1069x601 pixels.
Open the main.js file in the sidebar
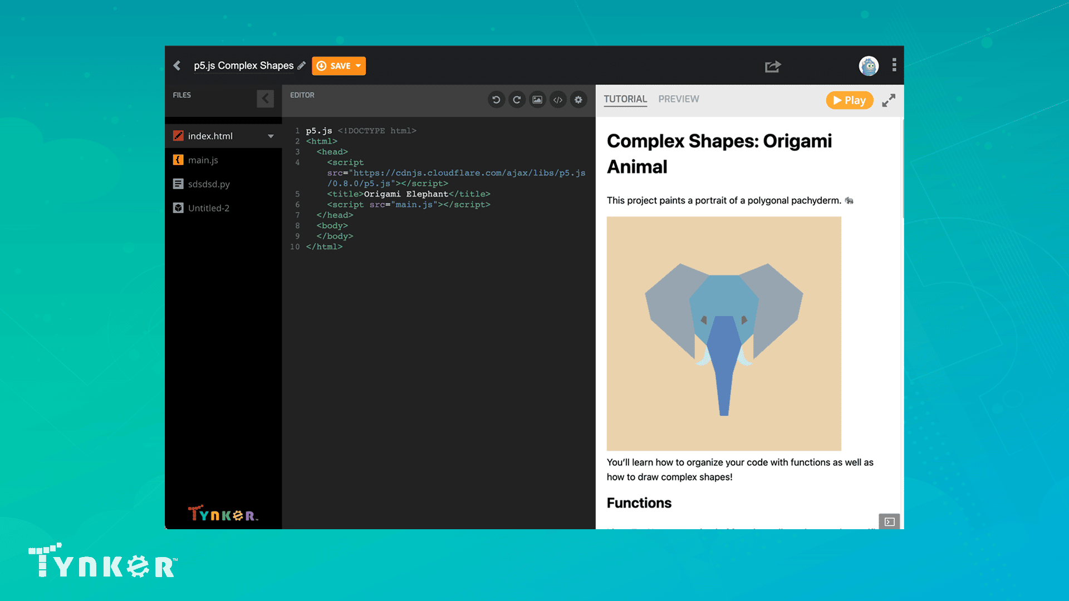203,160
